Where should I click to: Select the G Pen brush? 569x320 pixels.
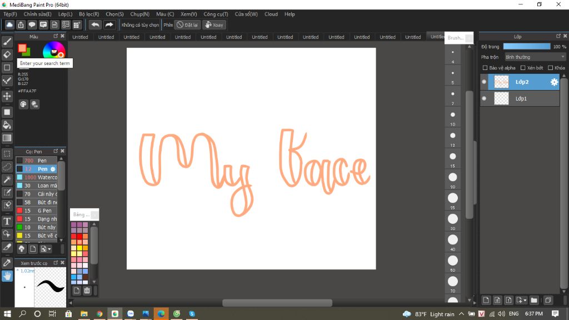tap(37, 211)
